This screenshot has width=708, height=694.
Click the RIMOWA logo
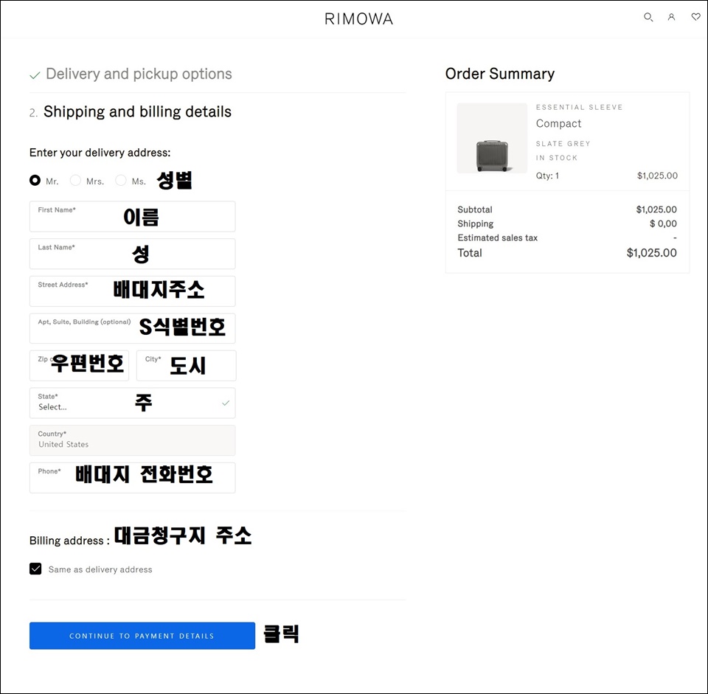pyautogui.click(x=359, y=19)
